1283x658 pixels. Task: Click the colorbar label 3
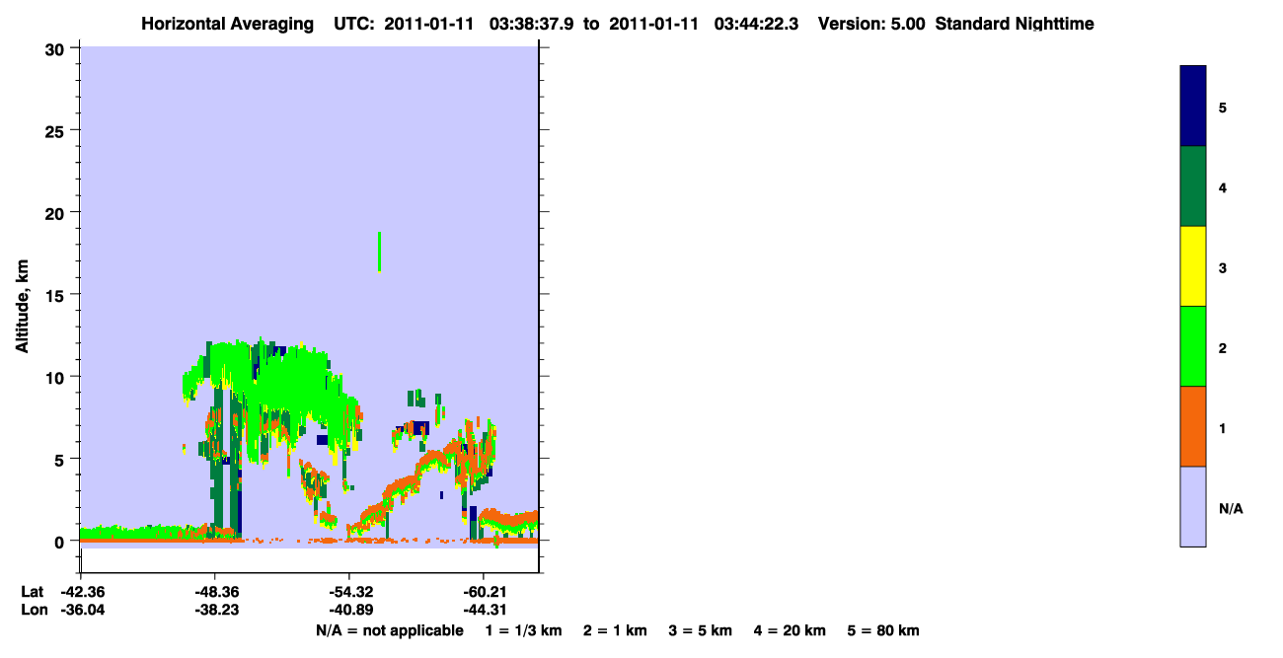1223,267
